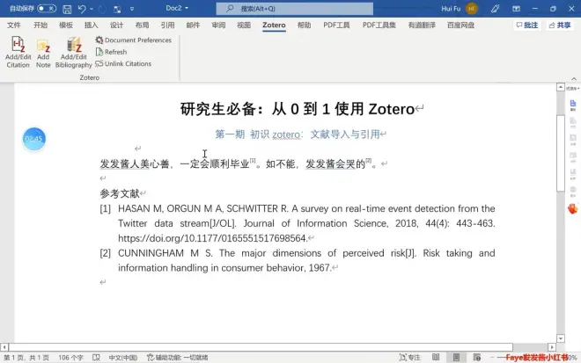Expand the Undo history dropdown arrow
The width and height of the screenshot is (581, 363).
(x=92, y=9)
